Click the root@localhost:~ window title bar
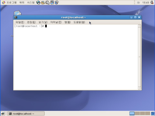 [x=74, y=17]
